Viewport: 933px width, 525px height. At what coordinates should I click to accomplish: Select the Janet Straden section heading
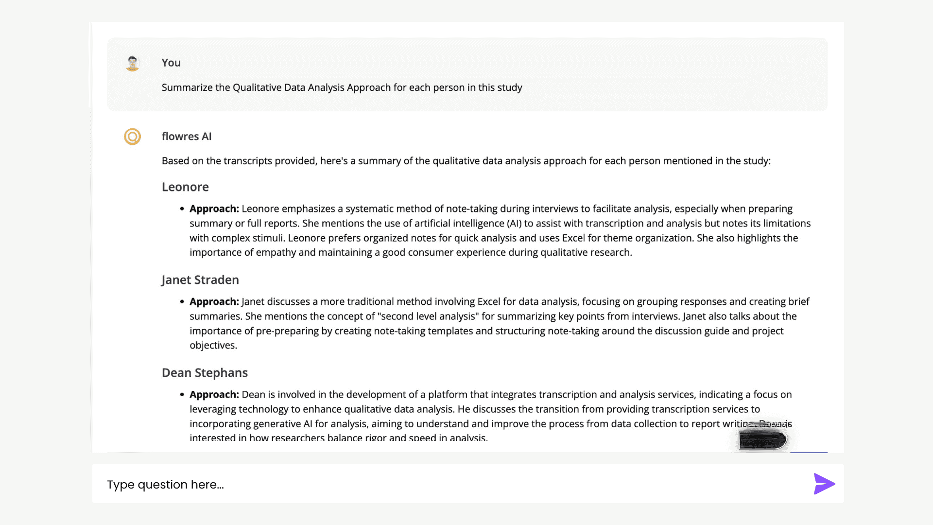pos(200,280)
